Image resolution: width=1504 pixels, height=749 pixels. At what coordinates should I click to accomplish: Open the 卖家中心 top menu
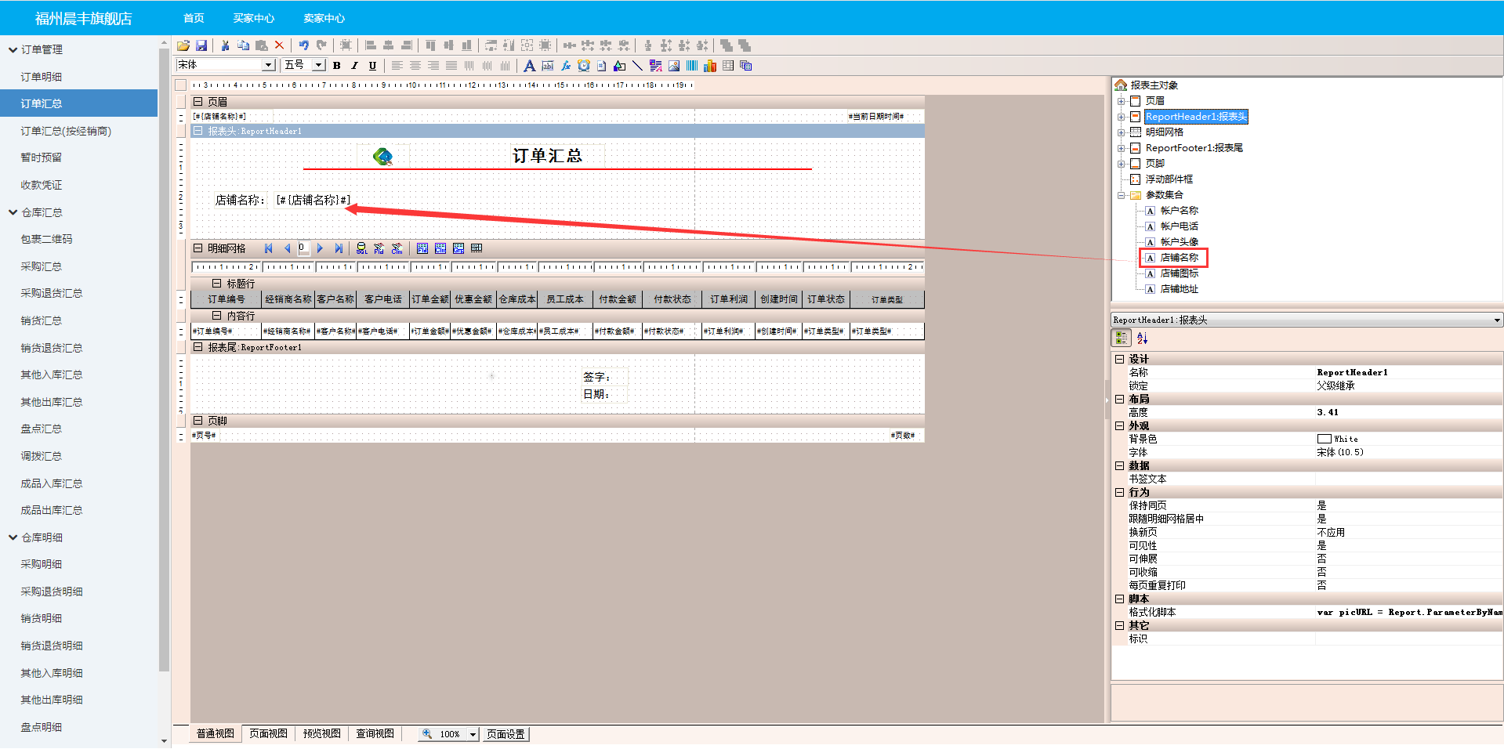pos(324,18)
